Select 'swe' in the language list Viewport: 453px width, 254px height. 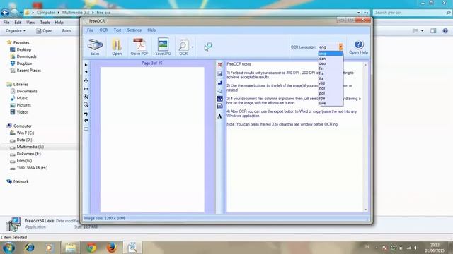[x=331, y=103]
